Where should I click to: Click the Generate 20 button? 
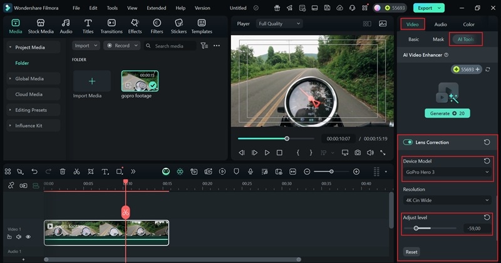click(447, 113)
